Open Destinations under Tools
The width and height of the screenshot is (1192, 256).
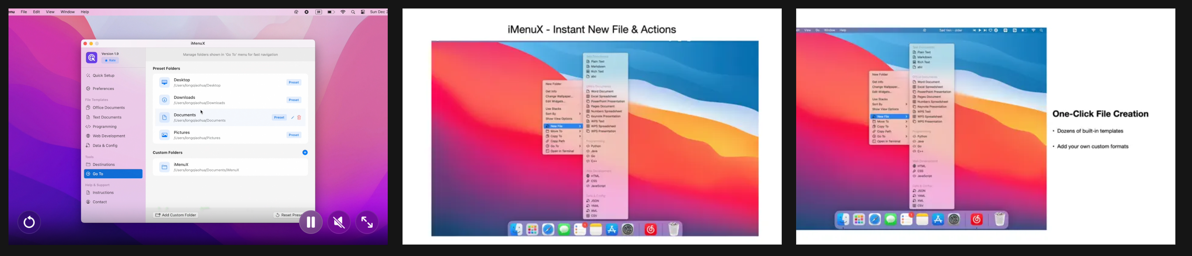point(104,165)
